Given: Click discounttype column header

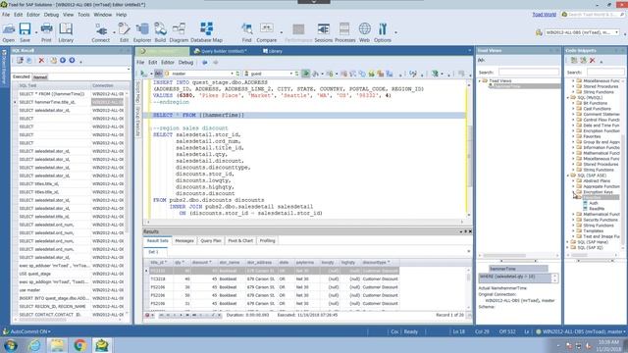Looking at the screenshot, I should (376, 263).
